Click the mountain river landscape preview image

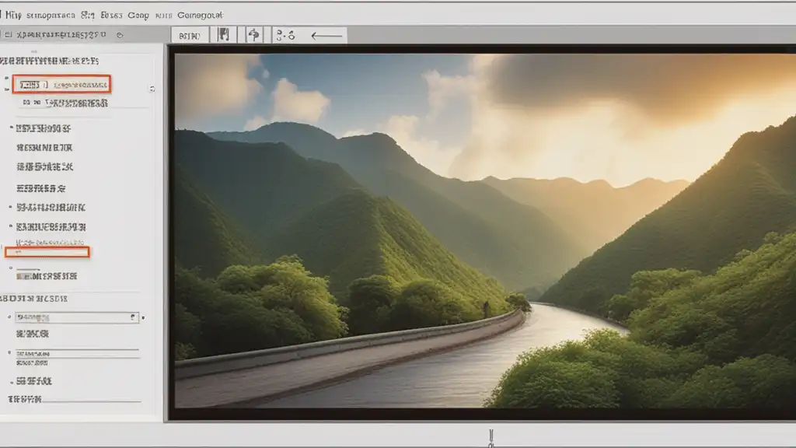[x=485, y=230]
